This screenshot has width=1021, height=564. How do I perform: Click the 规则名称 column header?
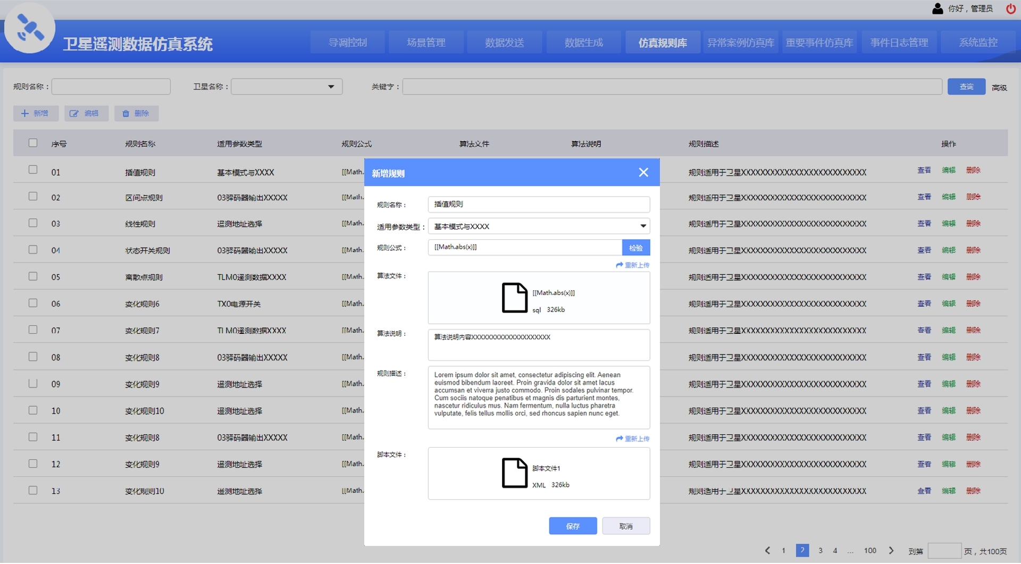[x=140, y=144]
